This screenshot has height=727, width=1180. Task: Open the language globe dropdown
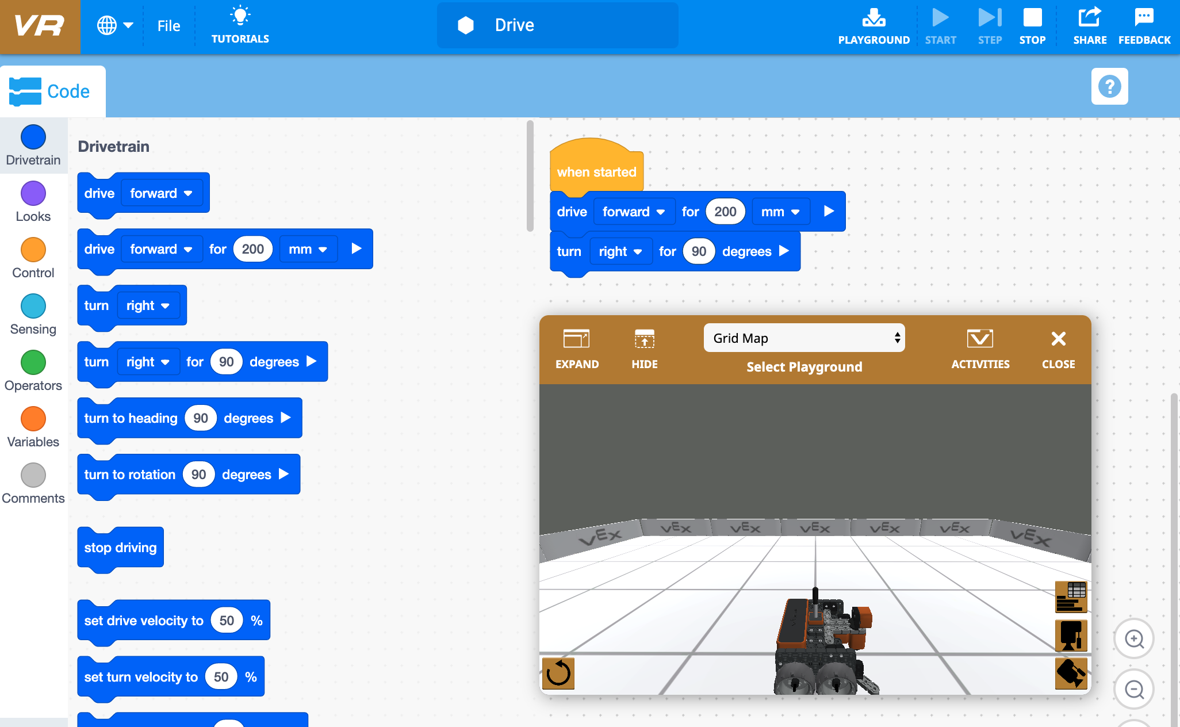113,25
